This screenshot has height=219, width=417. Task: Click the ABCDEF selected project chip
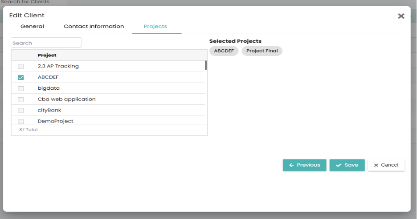click(x=224, y=51)
